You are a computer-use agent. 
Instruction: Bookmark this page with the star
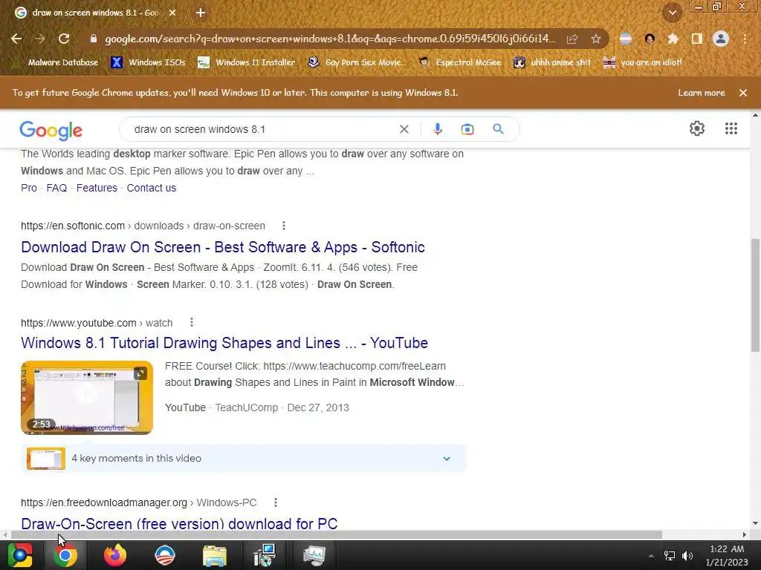pyautogui.click(x=596, y=39)
